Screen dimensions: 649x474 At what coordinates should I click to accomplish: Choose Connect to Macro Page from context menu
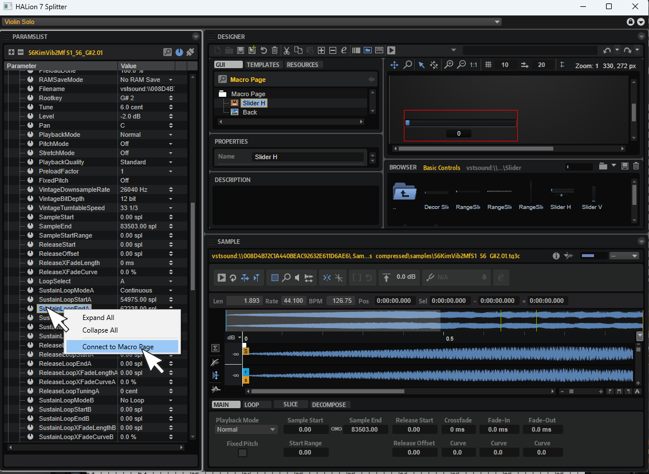[118, 347]
